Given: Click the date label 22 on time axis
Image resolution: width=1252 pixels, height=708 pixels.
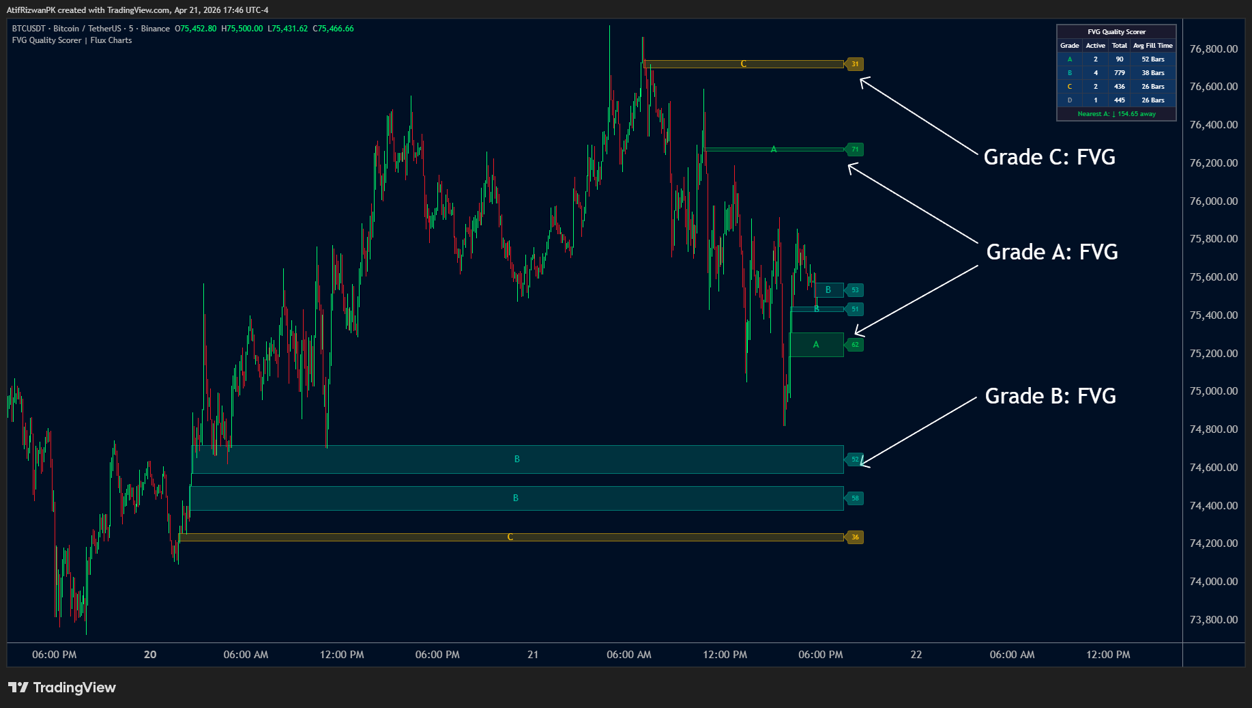Looking at the screenshot, I should (916, 655).
